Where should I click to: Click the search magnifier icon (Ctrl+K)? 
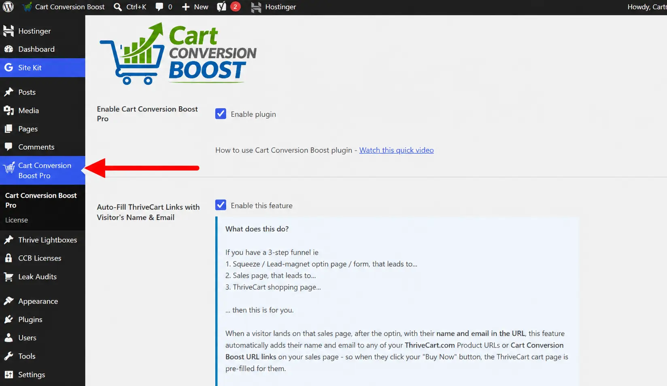[x=118, y=7]
